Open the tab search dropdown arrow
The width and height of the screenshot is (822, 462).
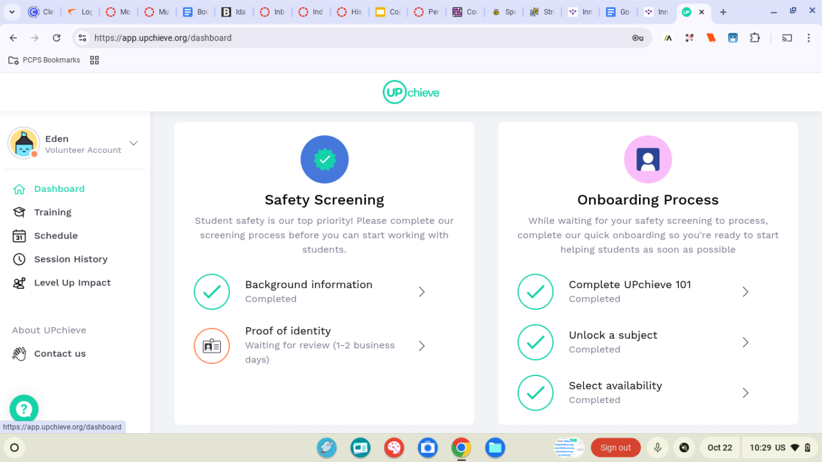(x=12, y=12)
